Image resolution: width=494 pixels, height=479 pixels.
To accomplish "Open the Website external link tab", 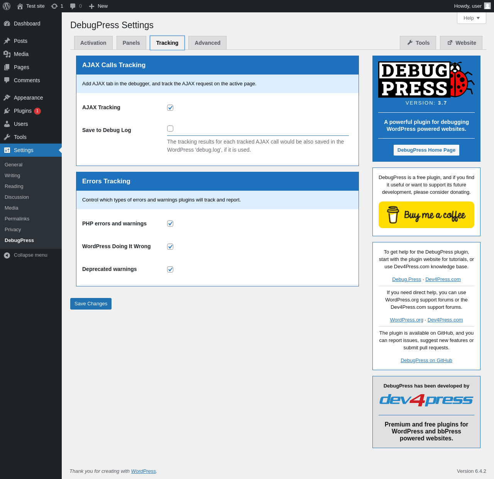I will pos(461,43).
